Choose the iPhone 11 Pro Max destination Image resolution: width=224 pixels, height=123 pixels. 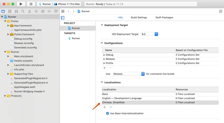pyautogui.click(x=67, y=4)
